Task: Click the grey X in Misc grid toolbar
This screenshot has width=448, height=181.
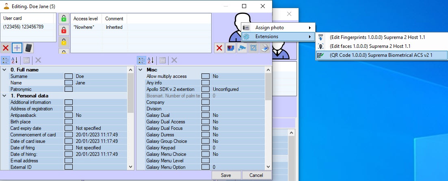Action: pos(174,60)
